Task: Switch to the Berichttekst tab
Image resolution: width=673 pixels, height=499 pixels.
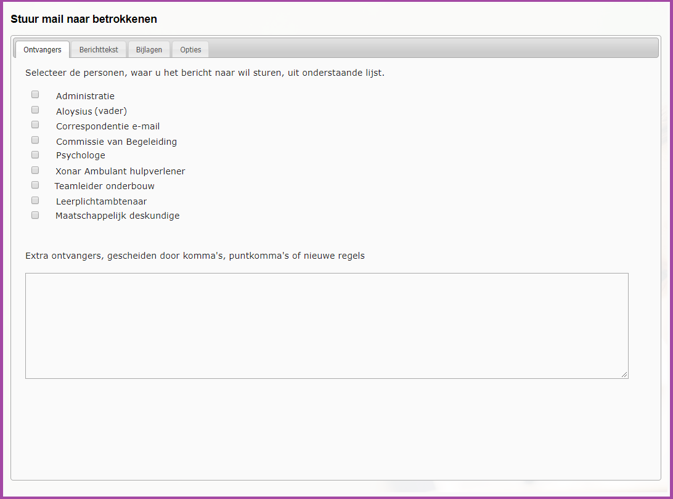Action: [x=99, y=50]
